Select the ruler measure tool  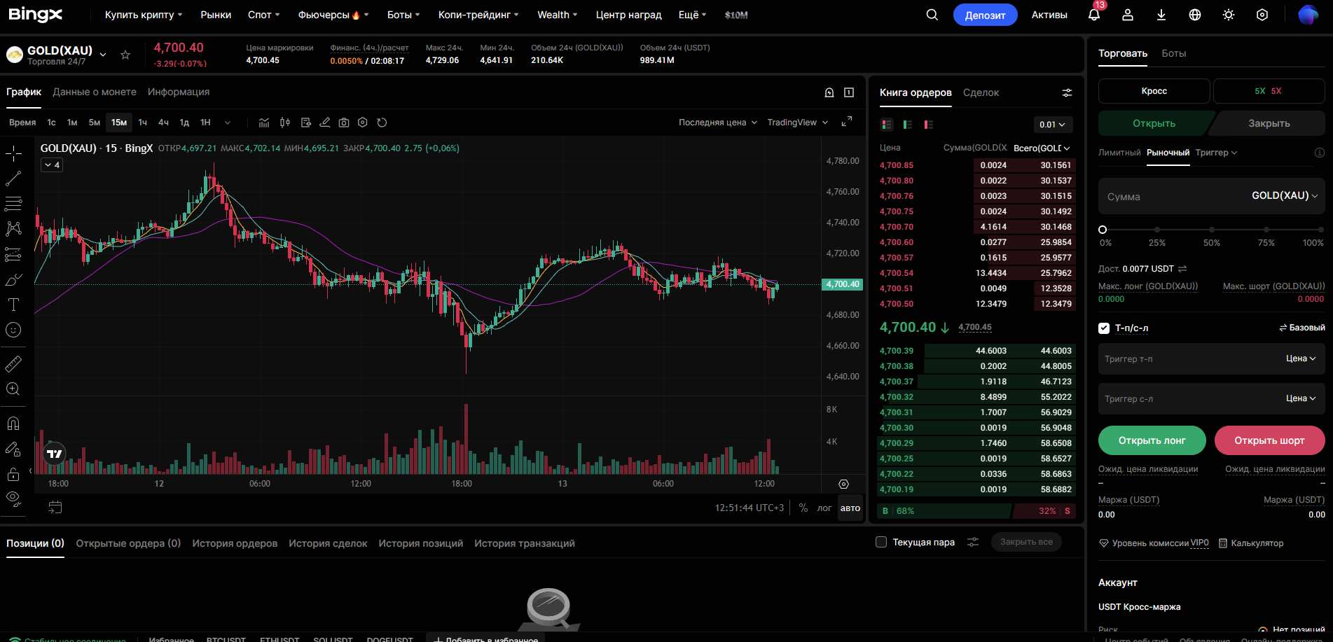pos(13,364)
